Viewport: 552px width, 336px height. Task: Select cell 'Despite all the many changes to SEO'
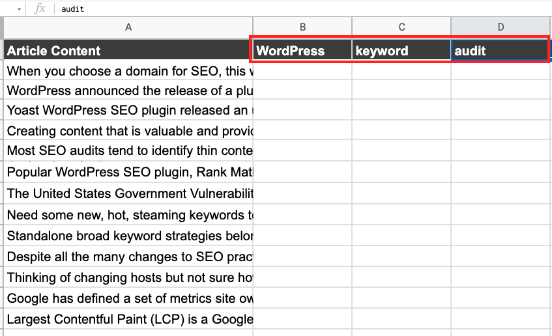(x=128, y=256)
